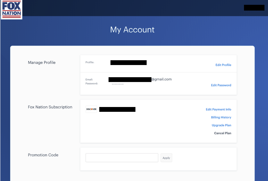Open the redacted account menu in header
The image size is (268, 181).
click(254, 8)
